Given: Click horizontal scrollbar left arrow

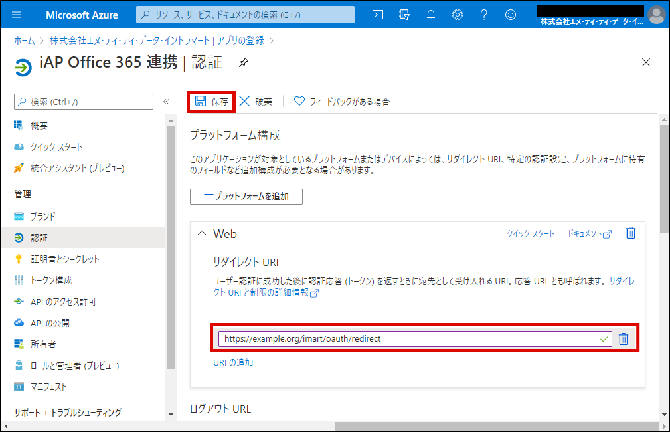Looking at the screenshot, I should pos(5,427).
